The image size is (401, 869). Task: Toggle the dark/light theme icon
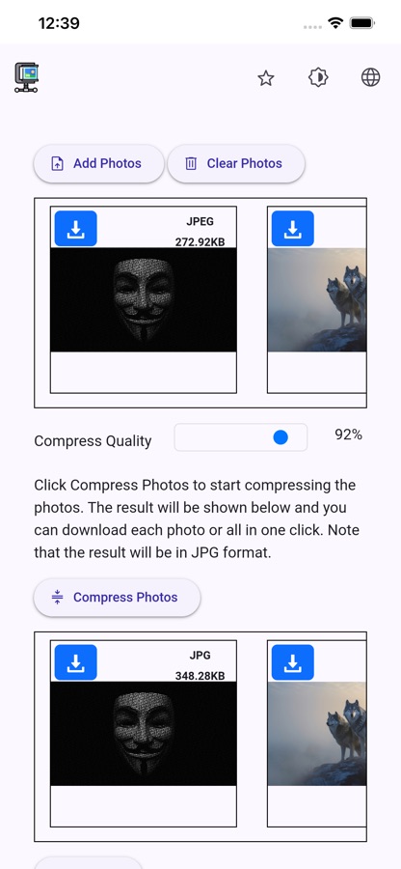pos(318,77)
